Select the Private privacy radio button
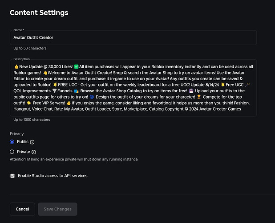Screen dimensions: 275x223 pos(12,152)
